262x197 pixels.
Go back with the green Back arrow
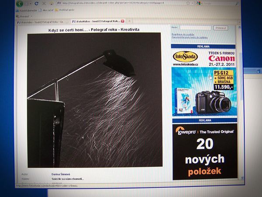[19, 4]
